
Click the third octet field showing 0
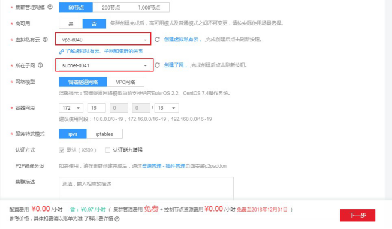[x=119, y=108]
